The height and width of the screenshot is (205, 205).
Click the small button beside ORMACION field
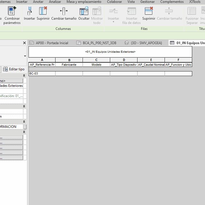[x=25, y=127]
